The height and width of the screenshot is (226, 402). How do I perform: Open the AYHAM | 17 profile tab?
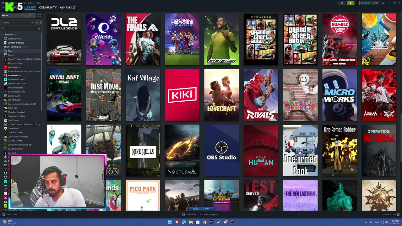[x=68, y=7]
